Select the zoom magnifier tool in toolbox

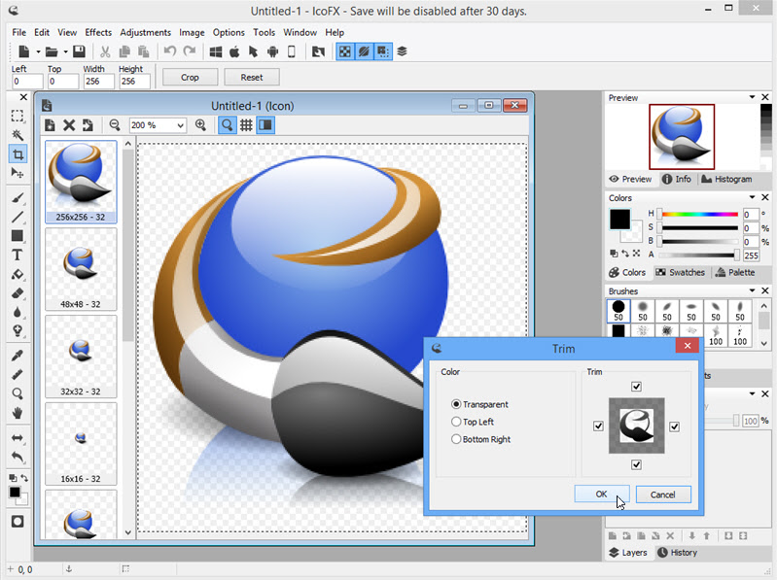[x=18, y=393]
